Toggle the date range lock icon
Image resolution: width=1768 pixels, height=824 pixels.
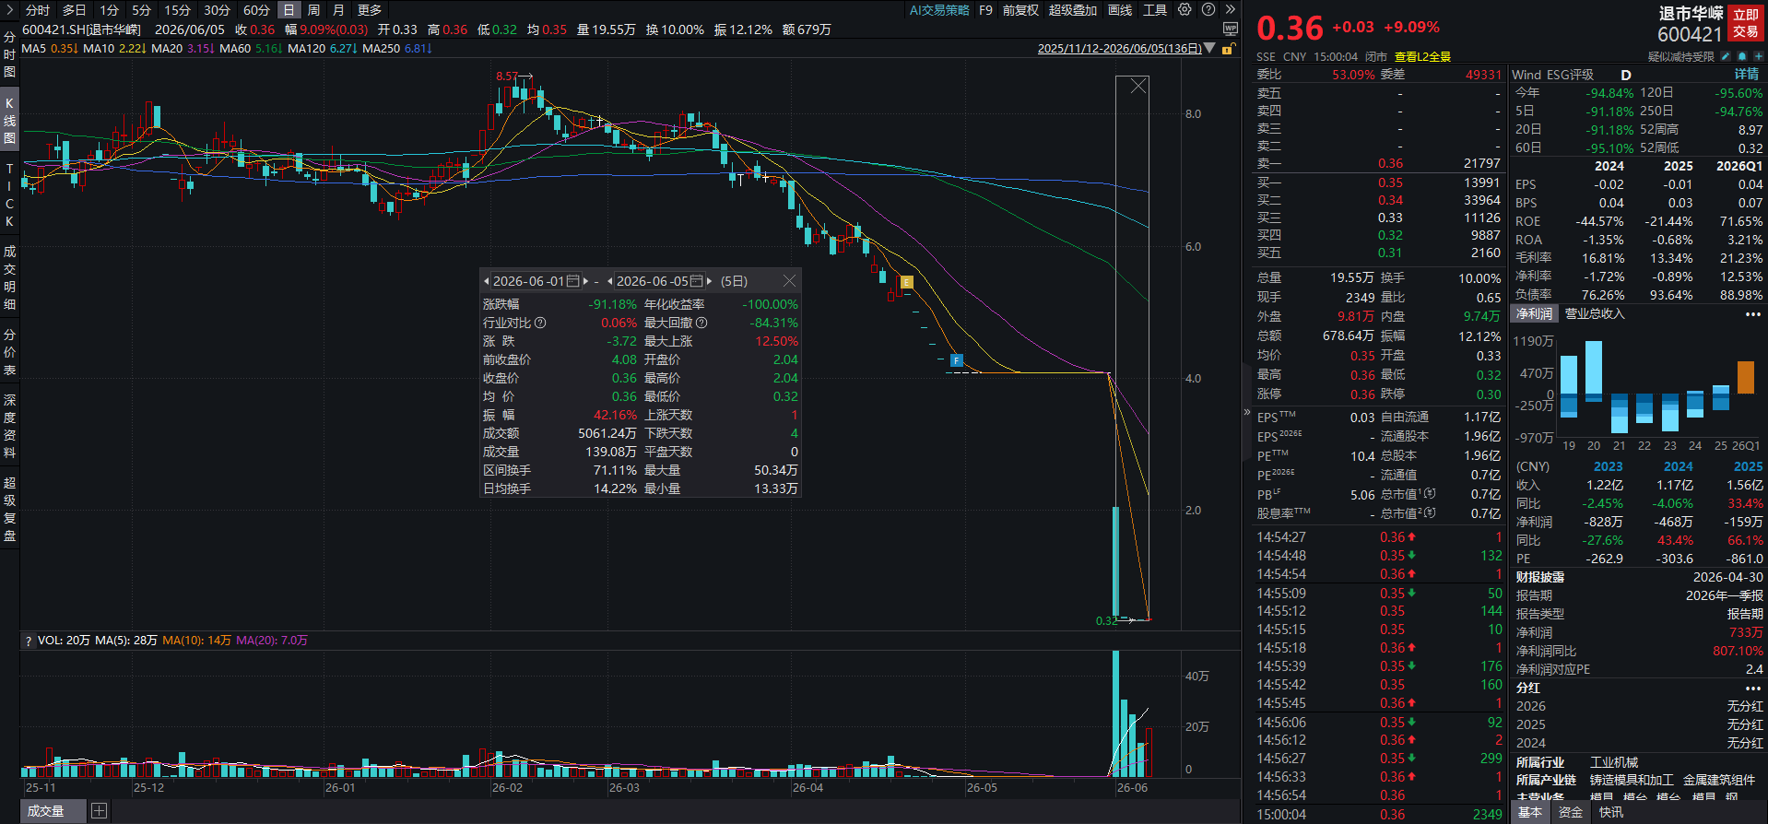click(1228, 49)
